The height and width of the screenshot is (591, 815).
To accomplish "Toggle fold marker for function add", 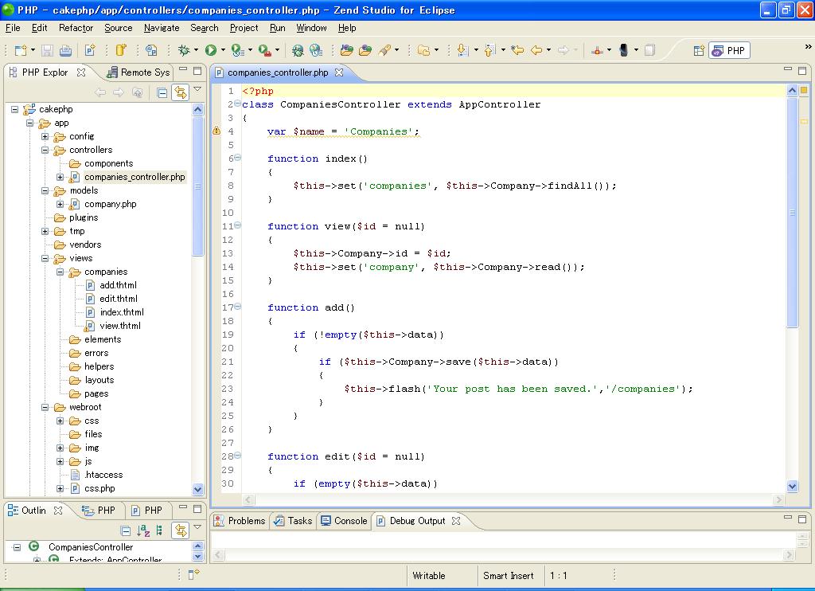I will pos(237,307).
